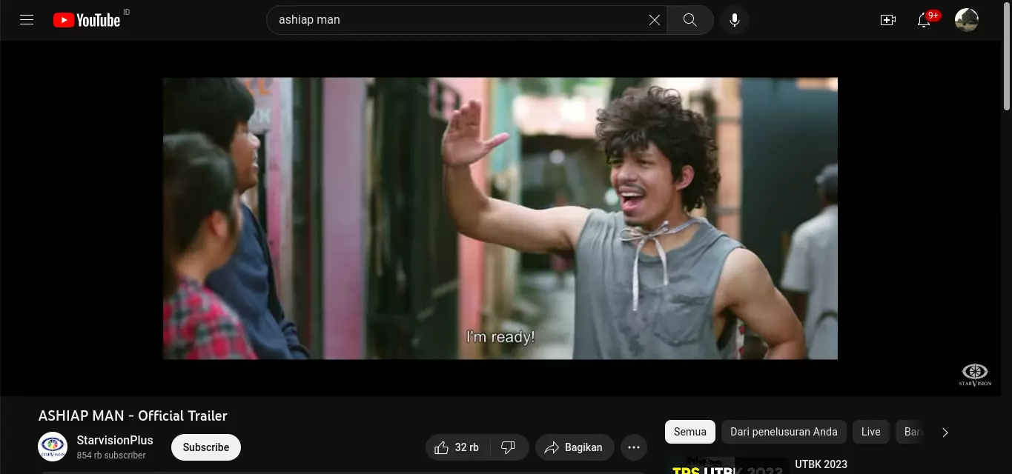Open the StarvisionPlus channel name link

point(115,440)
